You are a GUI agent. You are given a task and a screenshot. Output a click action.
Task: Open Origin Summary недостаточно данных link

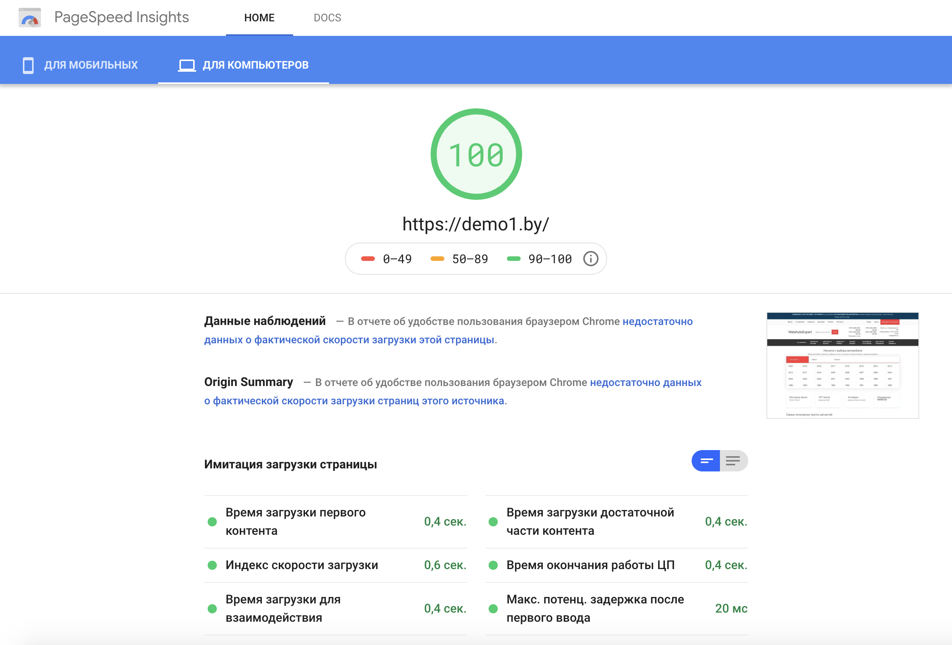(645, 382)
